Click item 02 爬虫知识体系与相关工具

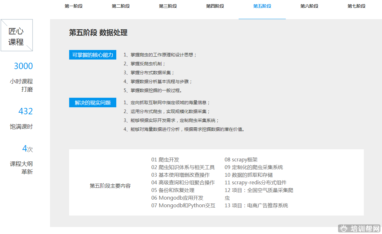(x=183, y=167)
